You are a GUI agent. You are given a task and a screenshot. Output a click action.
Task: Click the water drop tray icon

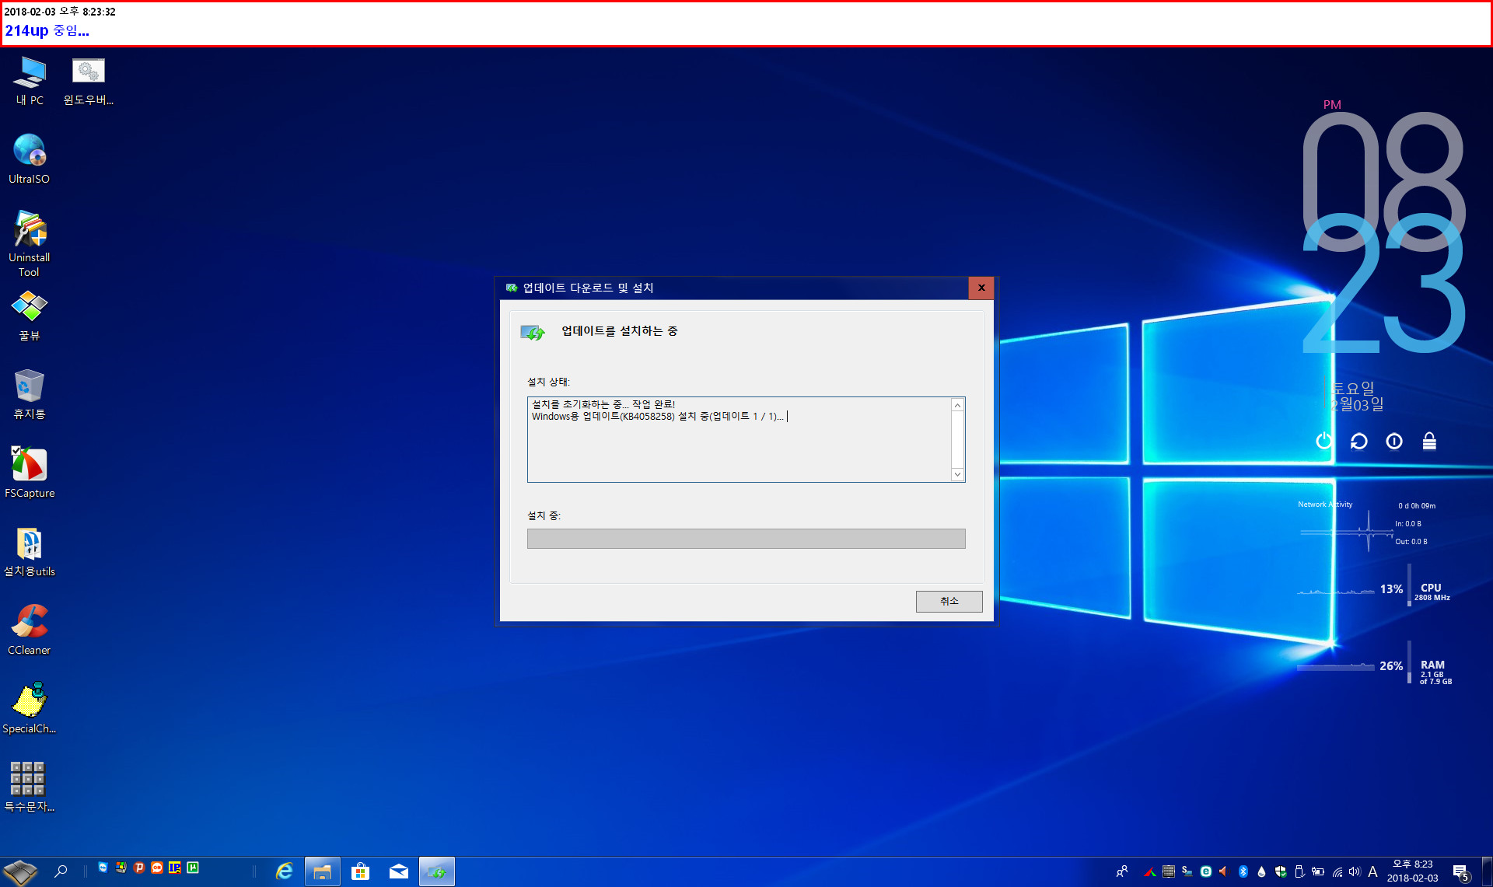coord(1261,871)
